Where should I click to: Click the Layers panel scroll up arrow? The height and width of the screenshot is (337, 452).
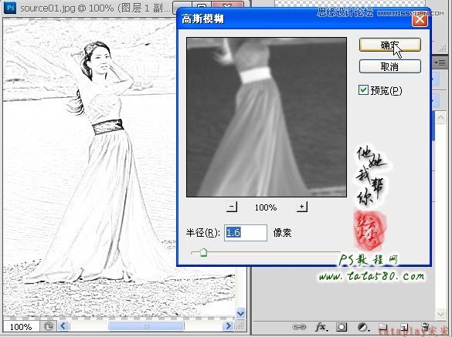tap(440, 118)
